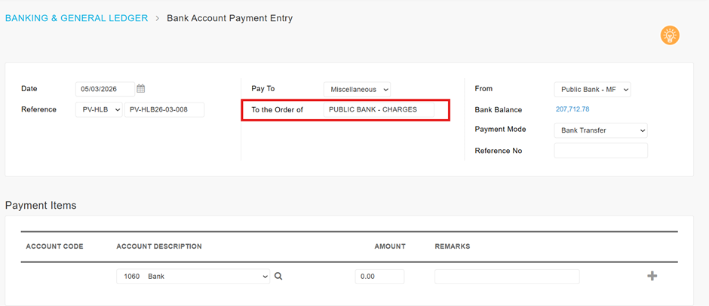The height and width of the screenshot is (306, 709).
Task: Click the Date input field
Action: pos(105,89)
